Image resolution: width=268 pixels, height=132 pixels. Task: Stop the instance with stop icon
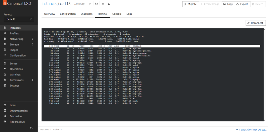[109, 4]
